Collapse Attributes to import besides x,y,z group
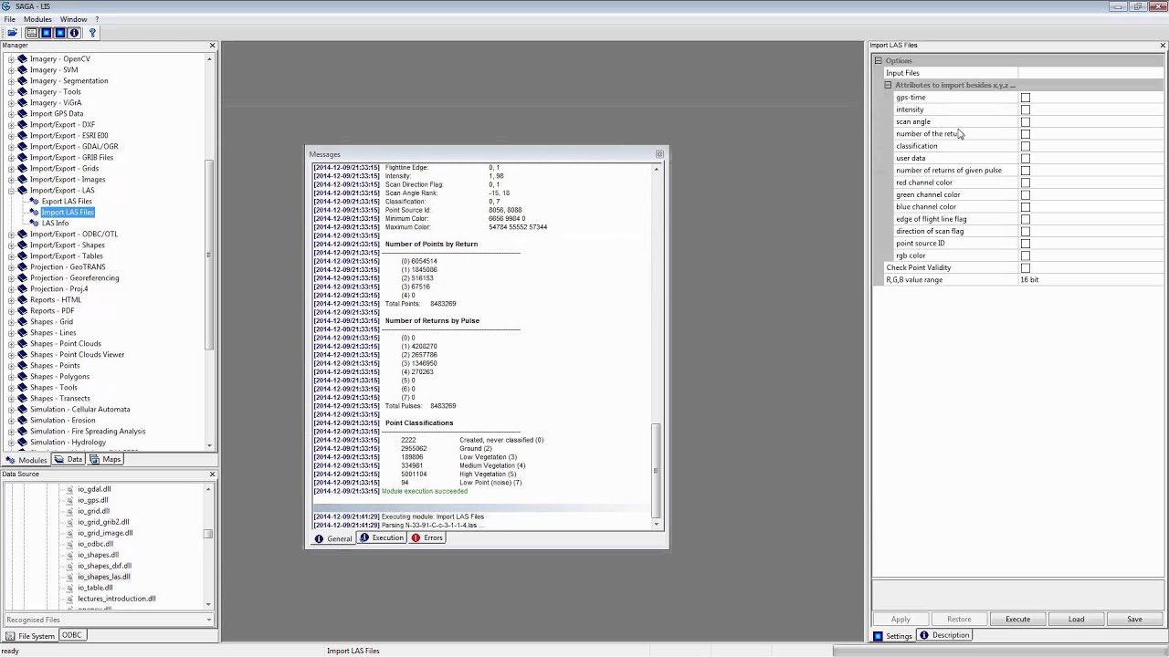The width and height of the screenshot is (1169, 657). tap(888, 85)
